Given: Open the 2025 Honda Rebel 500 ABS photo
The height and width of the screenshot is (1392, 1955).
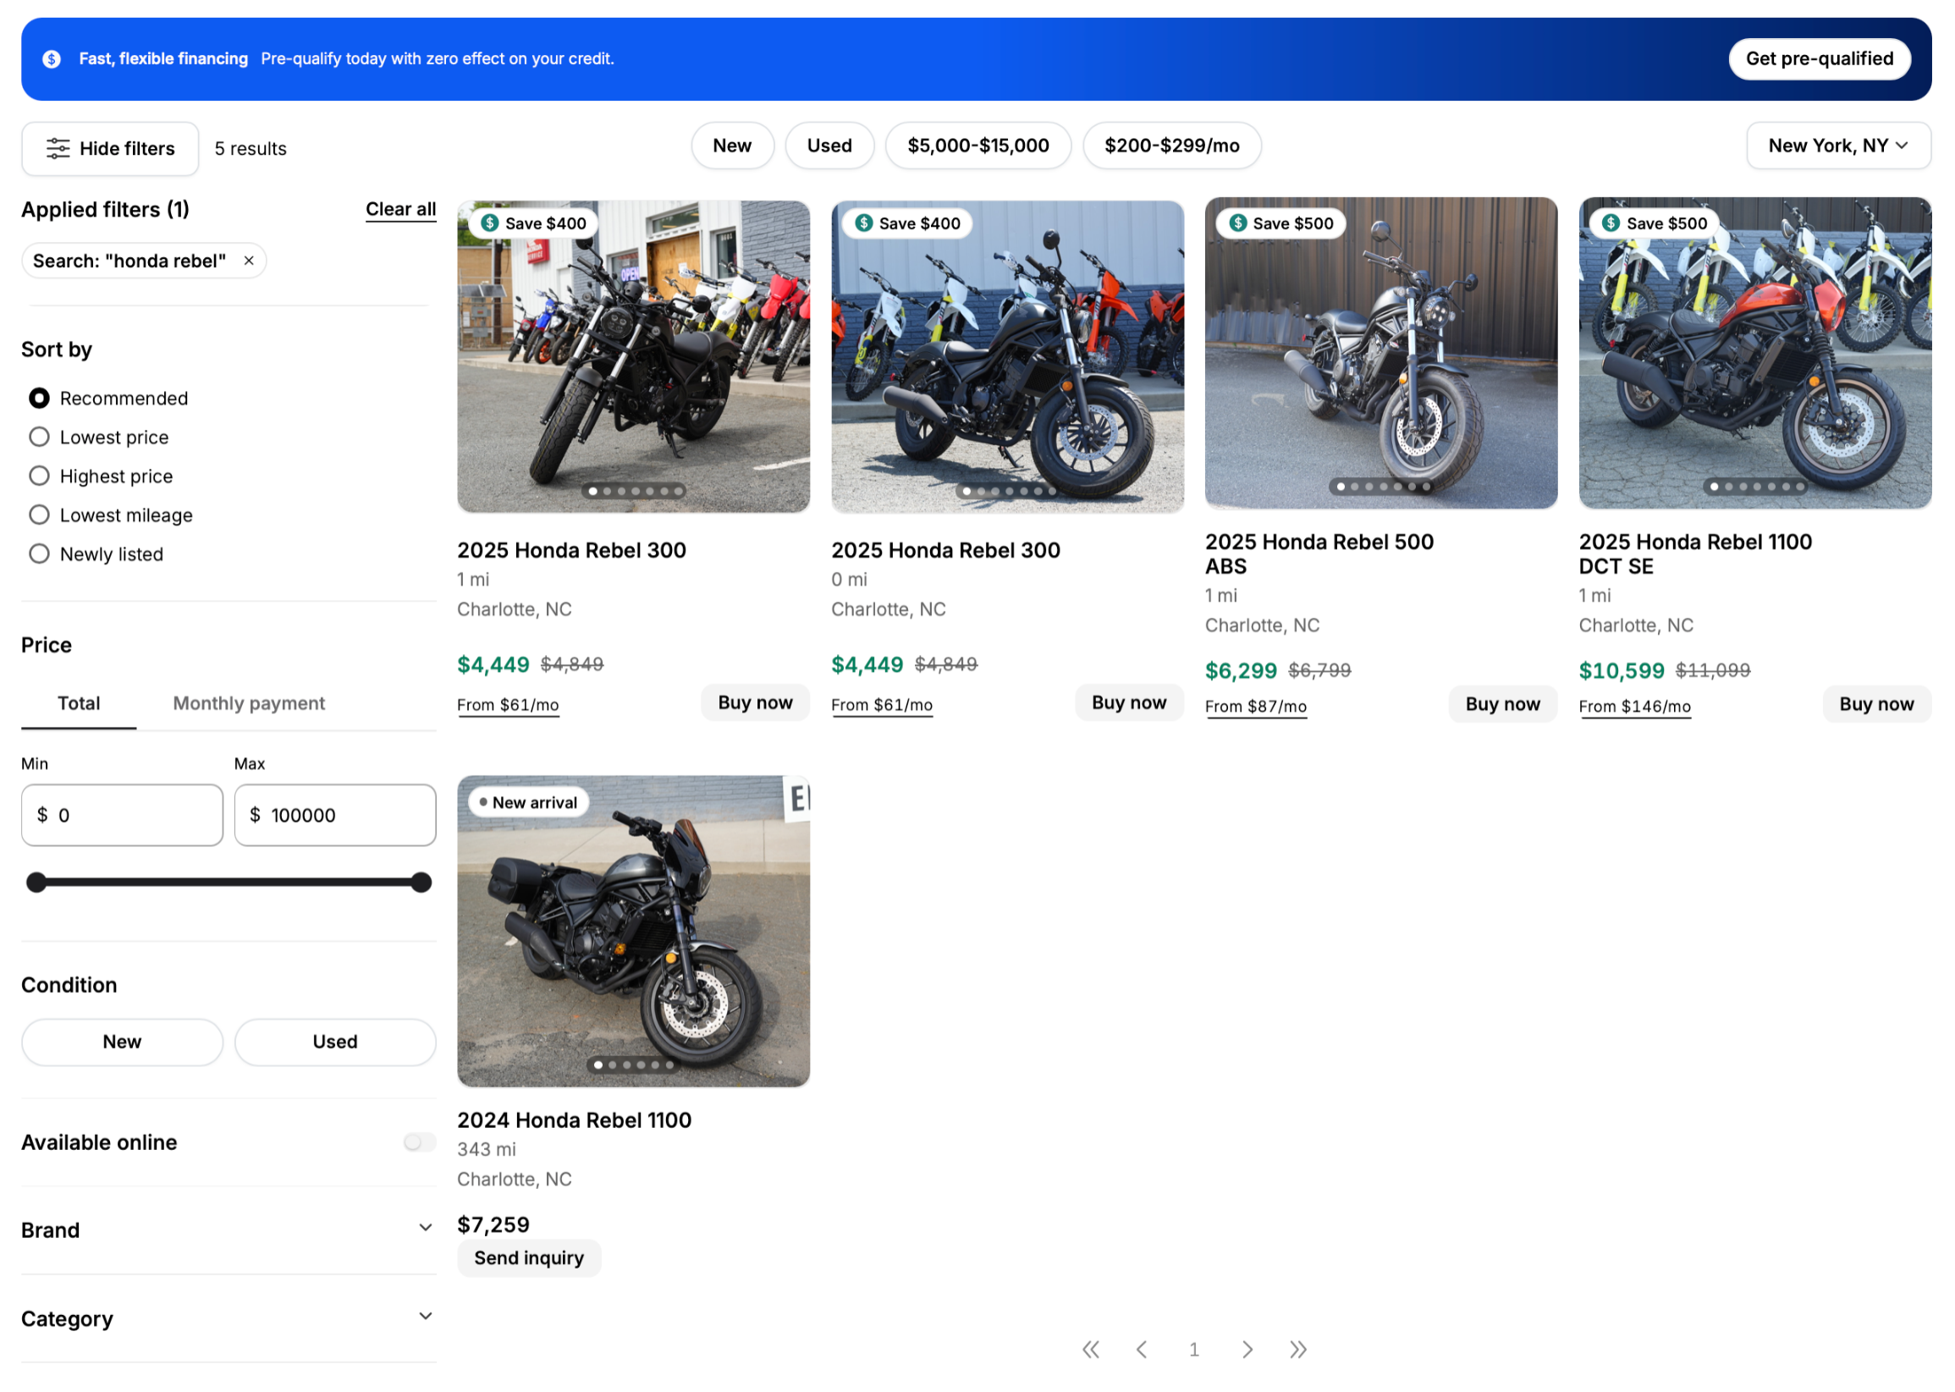Looking at the screenshot, I should [x=1383, y=353].
